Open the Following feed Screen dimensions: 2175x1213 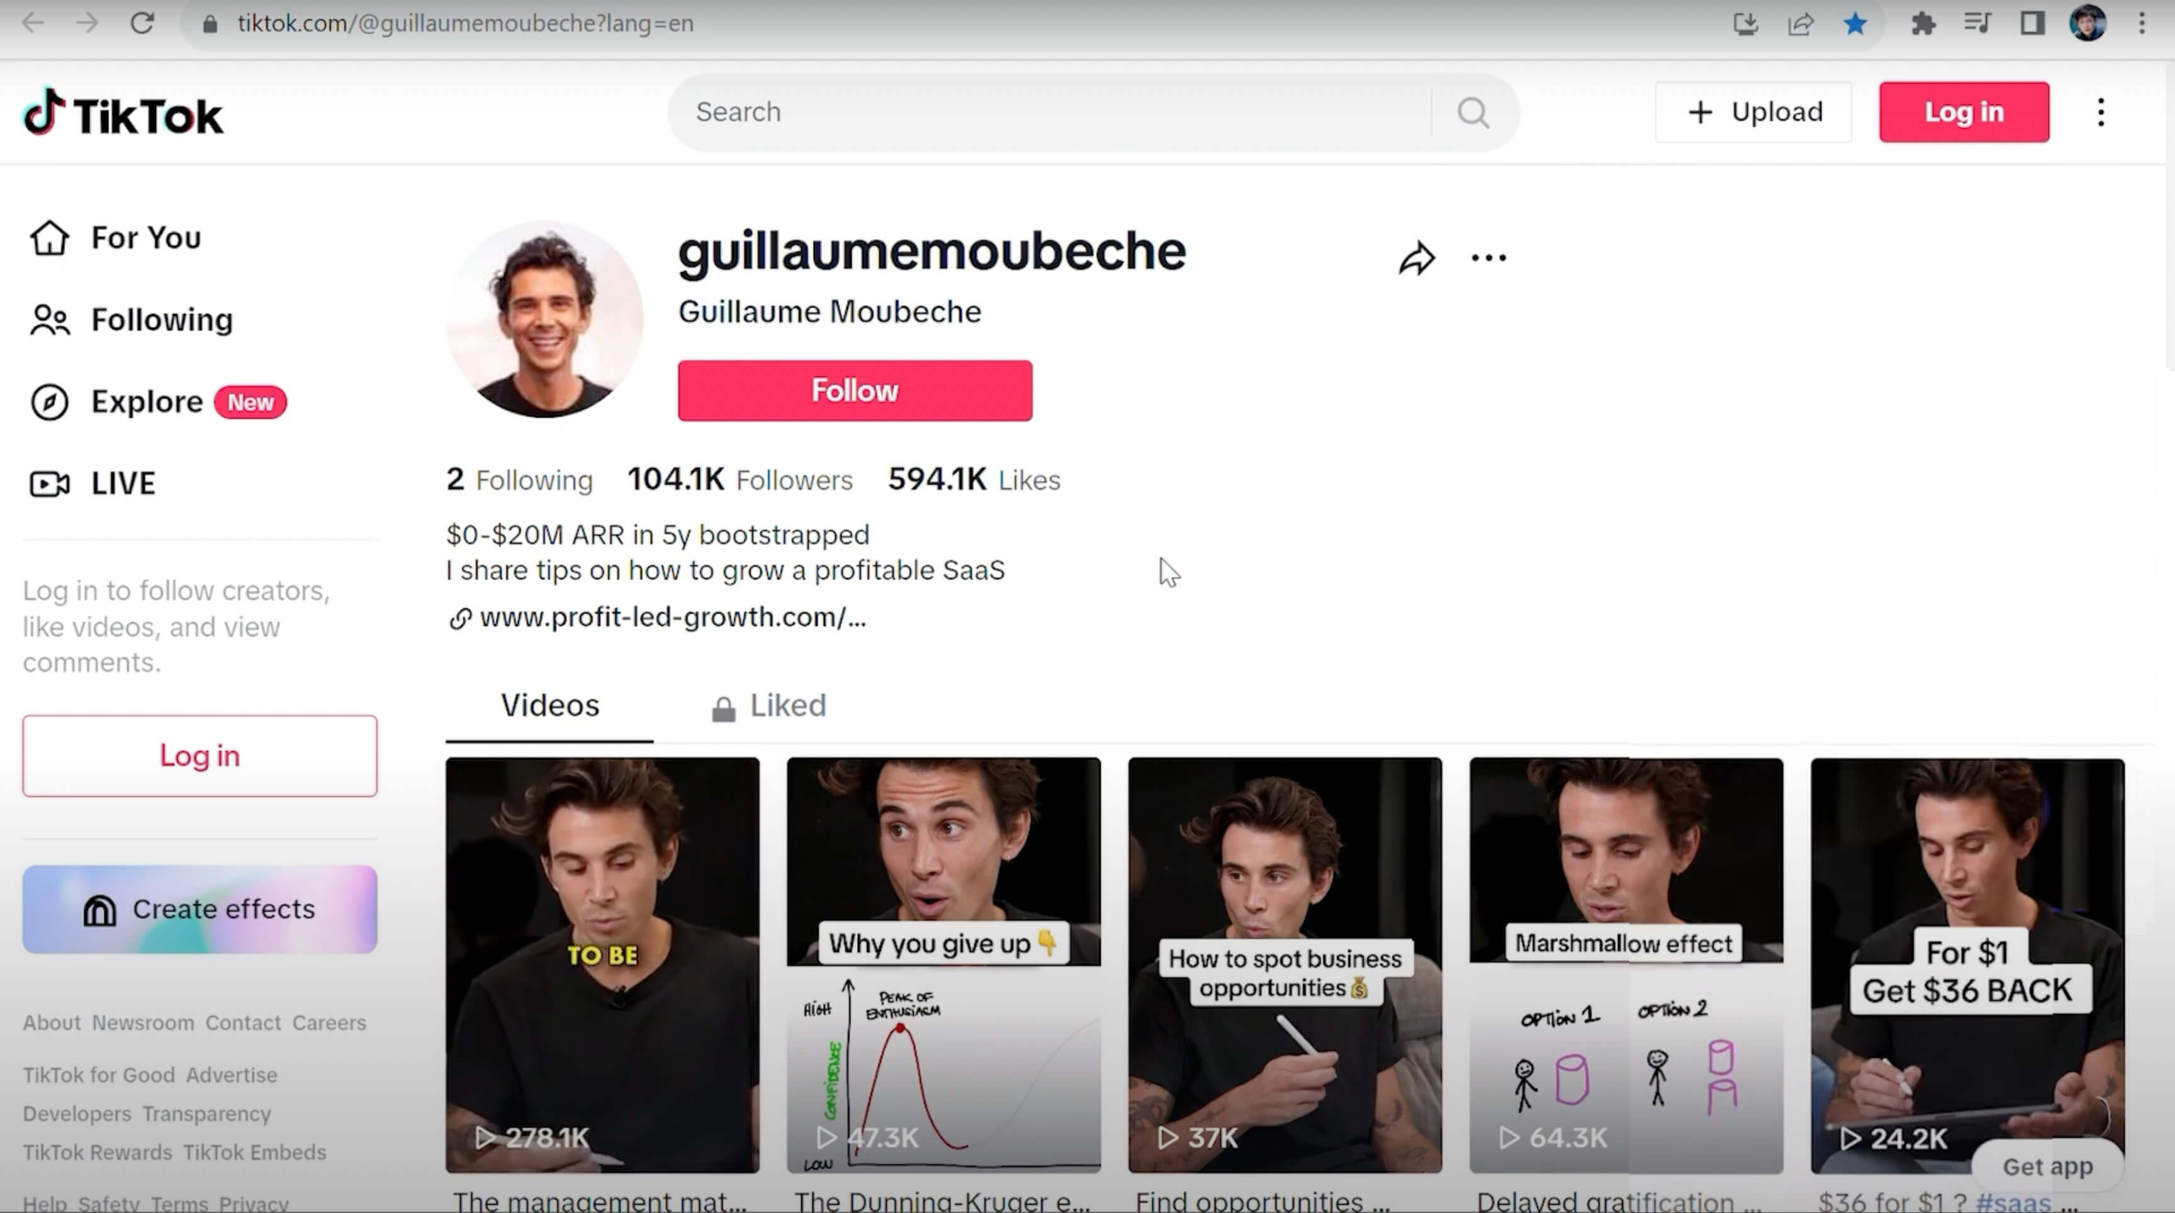(131, 320)
